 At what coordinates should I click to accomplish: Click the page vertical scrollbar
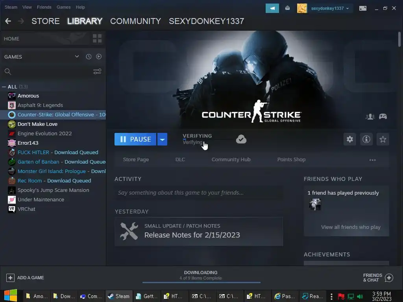(x=399, y=39)
